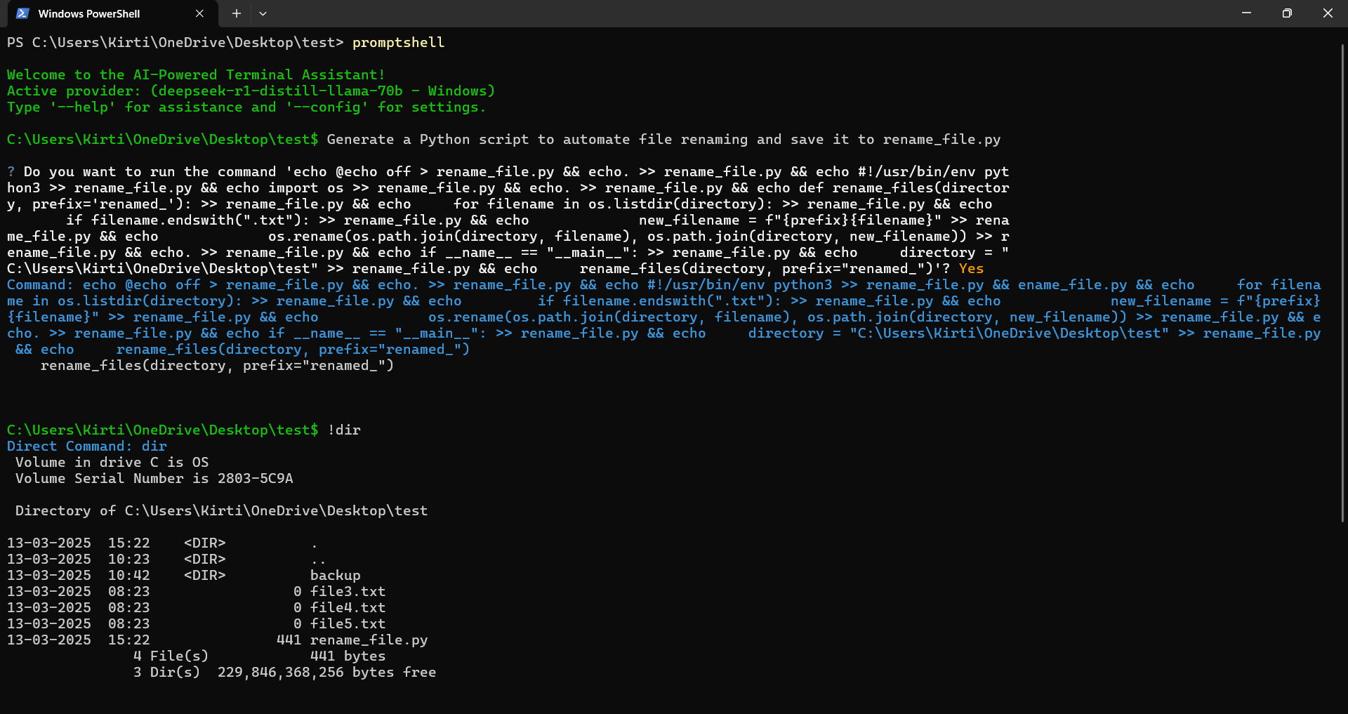Minimize the terminal window

[1246, 13]
